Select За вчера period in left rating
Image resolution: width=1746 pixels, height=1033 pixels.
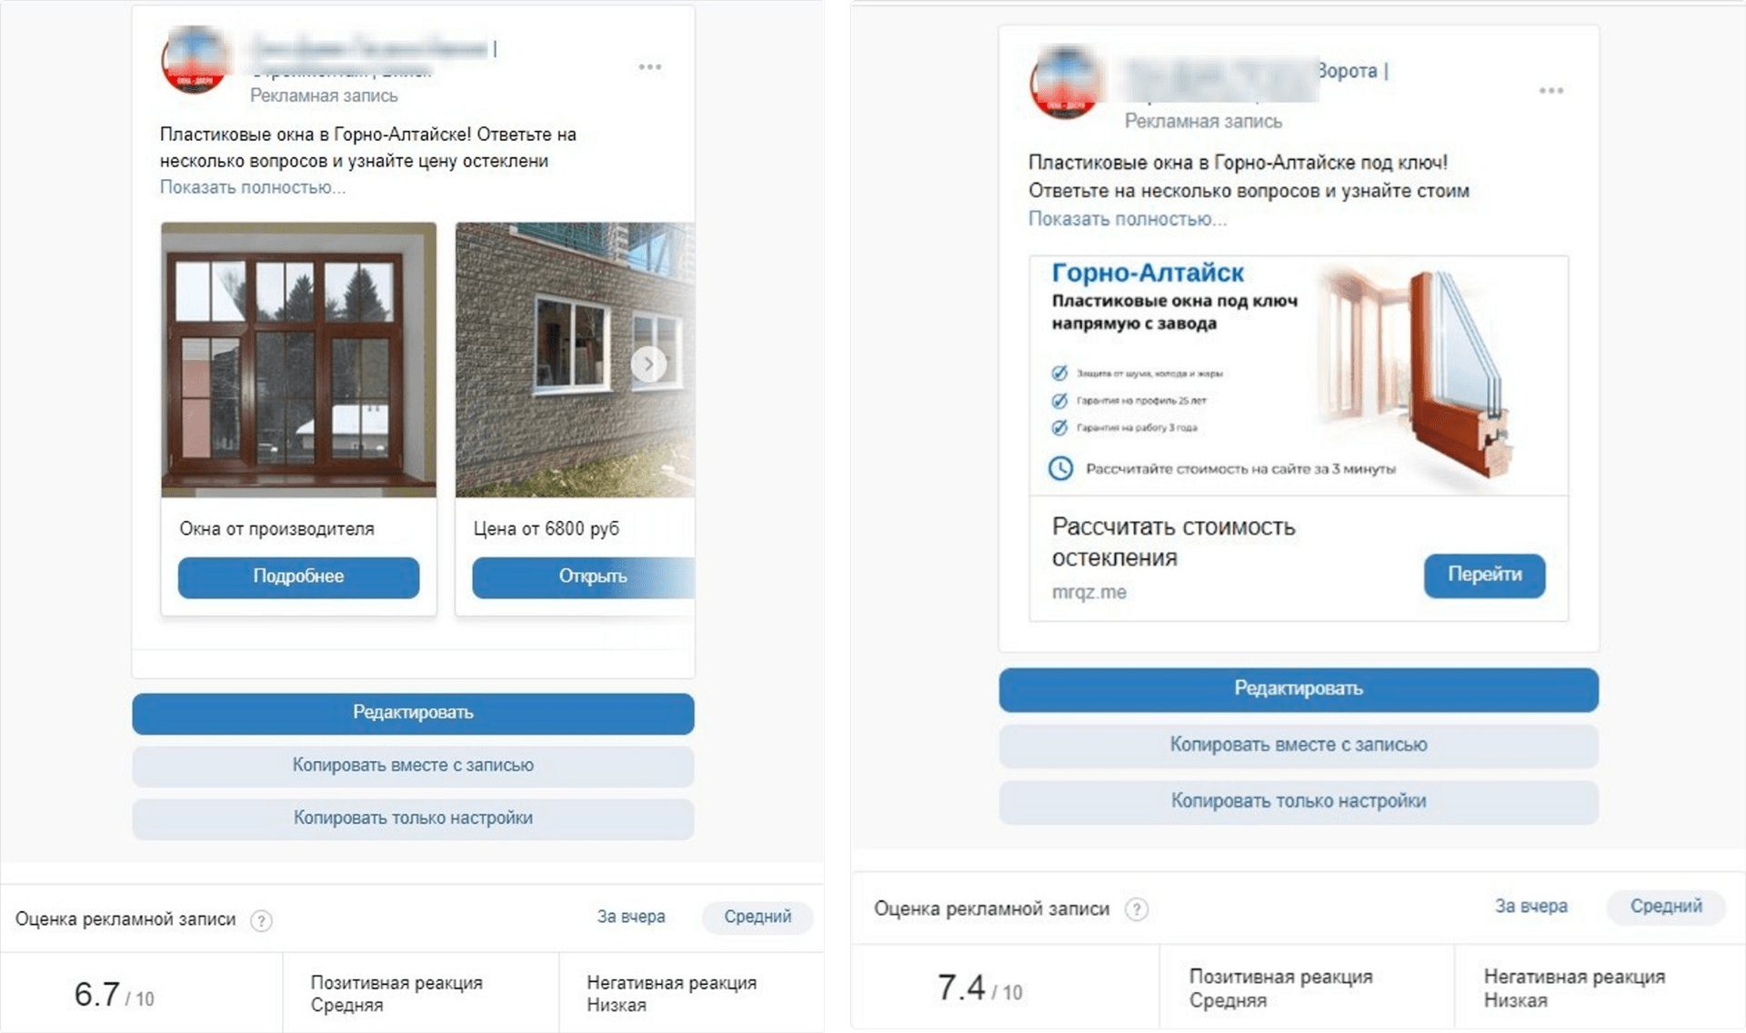click(x=631, y=917)
